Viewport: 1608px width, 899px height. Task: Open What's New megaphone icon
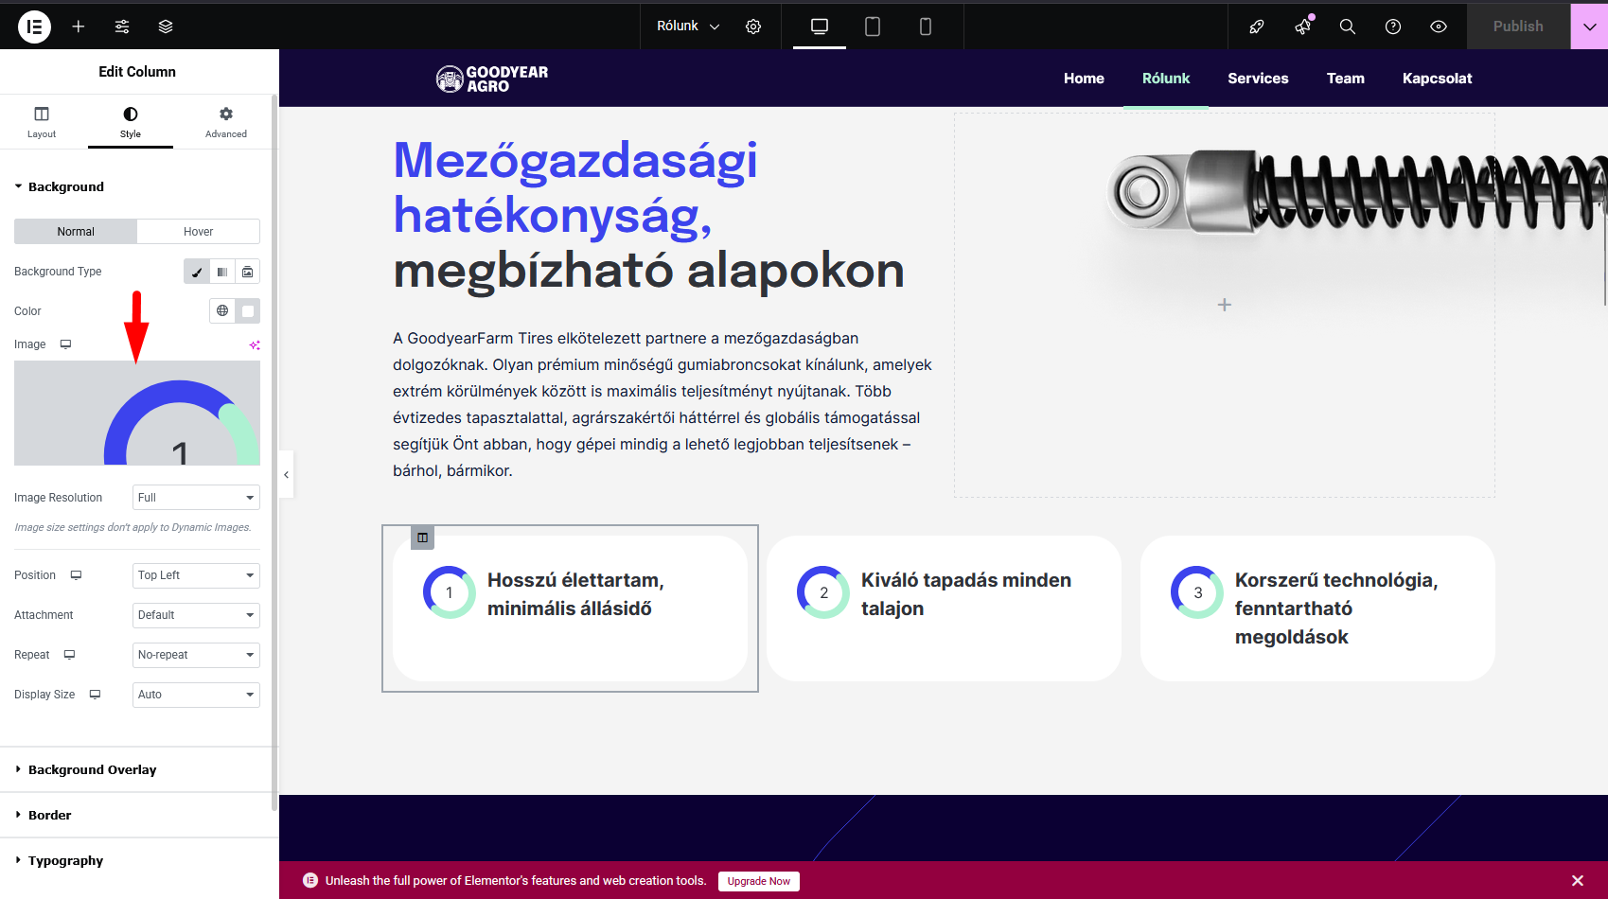point(1303,26)
